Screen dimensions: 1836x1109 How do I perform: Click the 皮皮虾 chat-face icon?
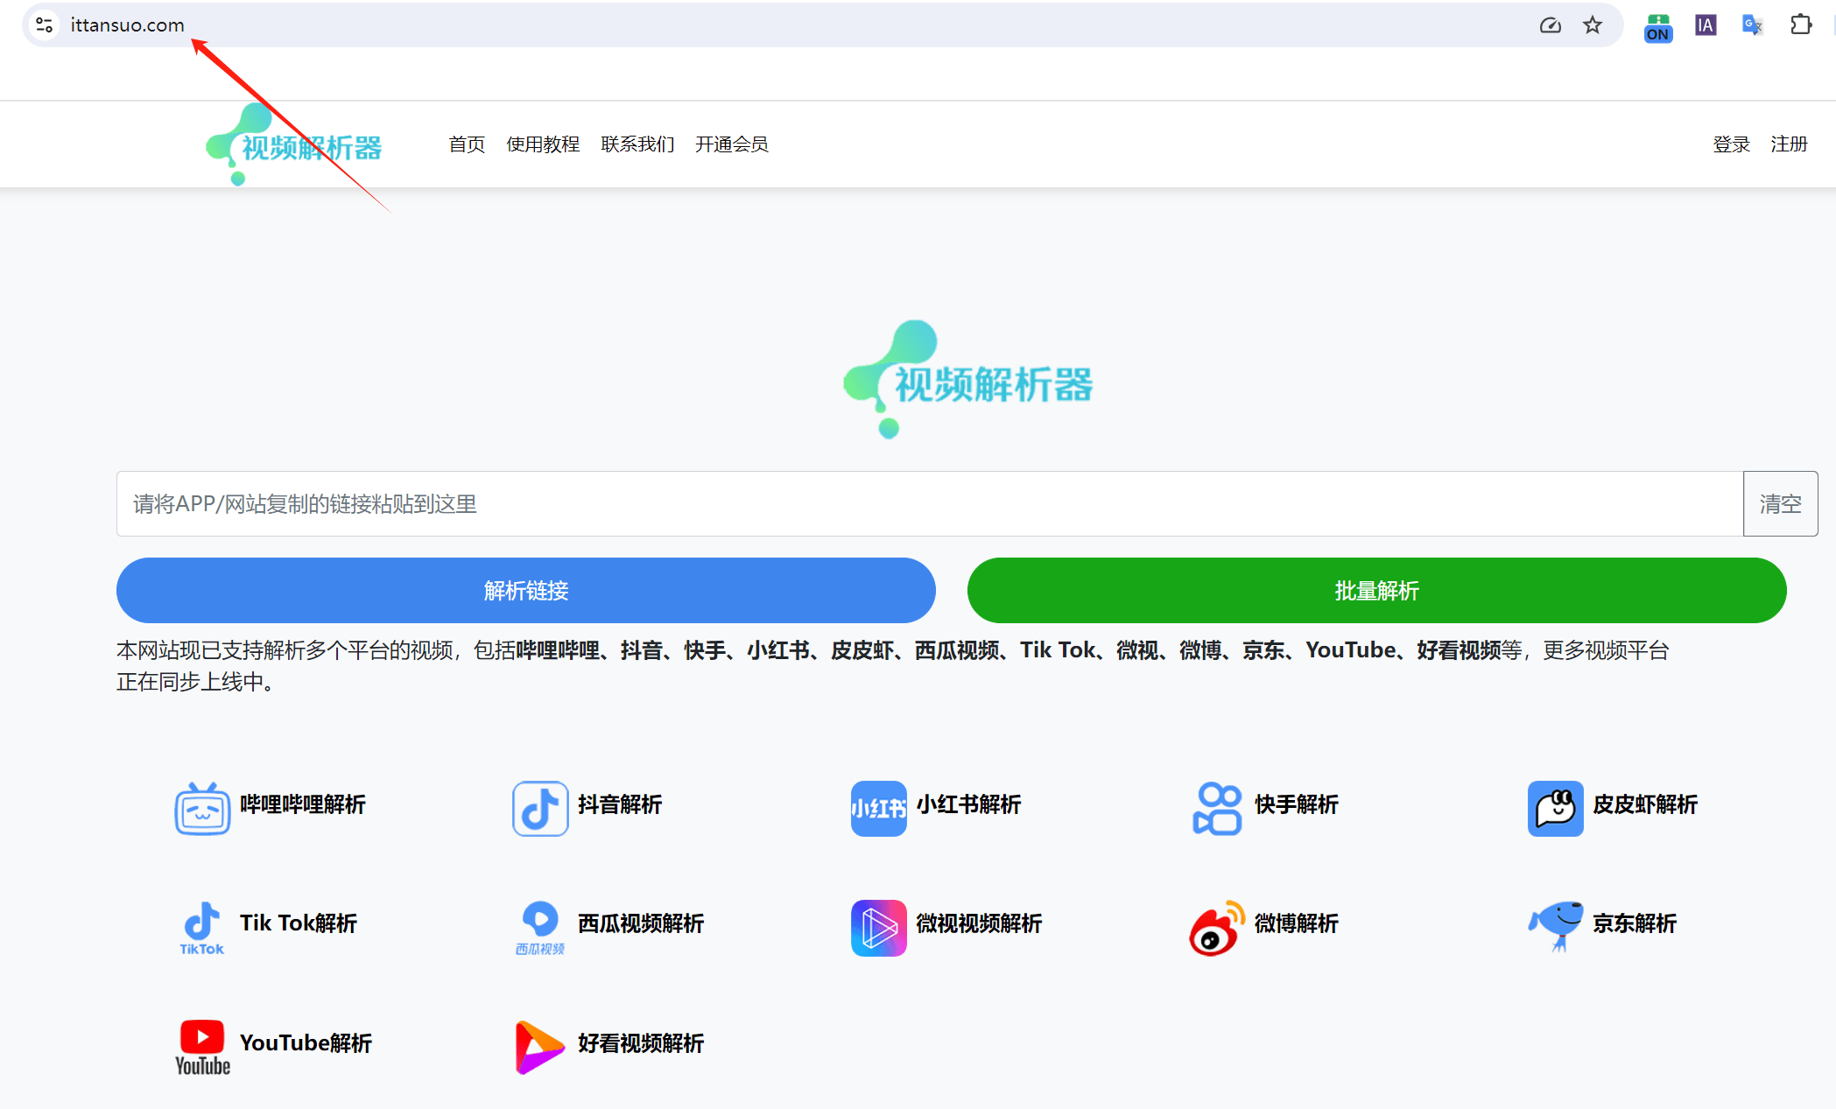1556,808
